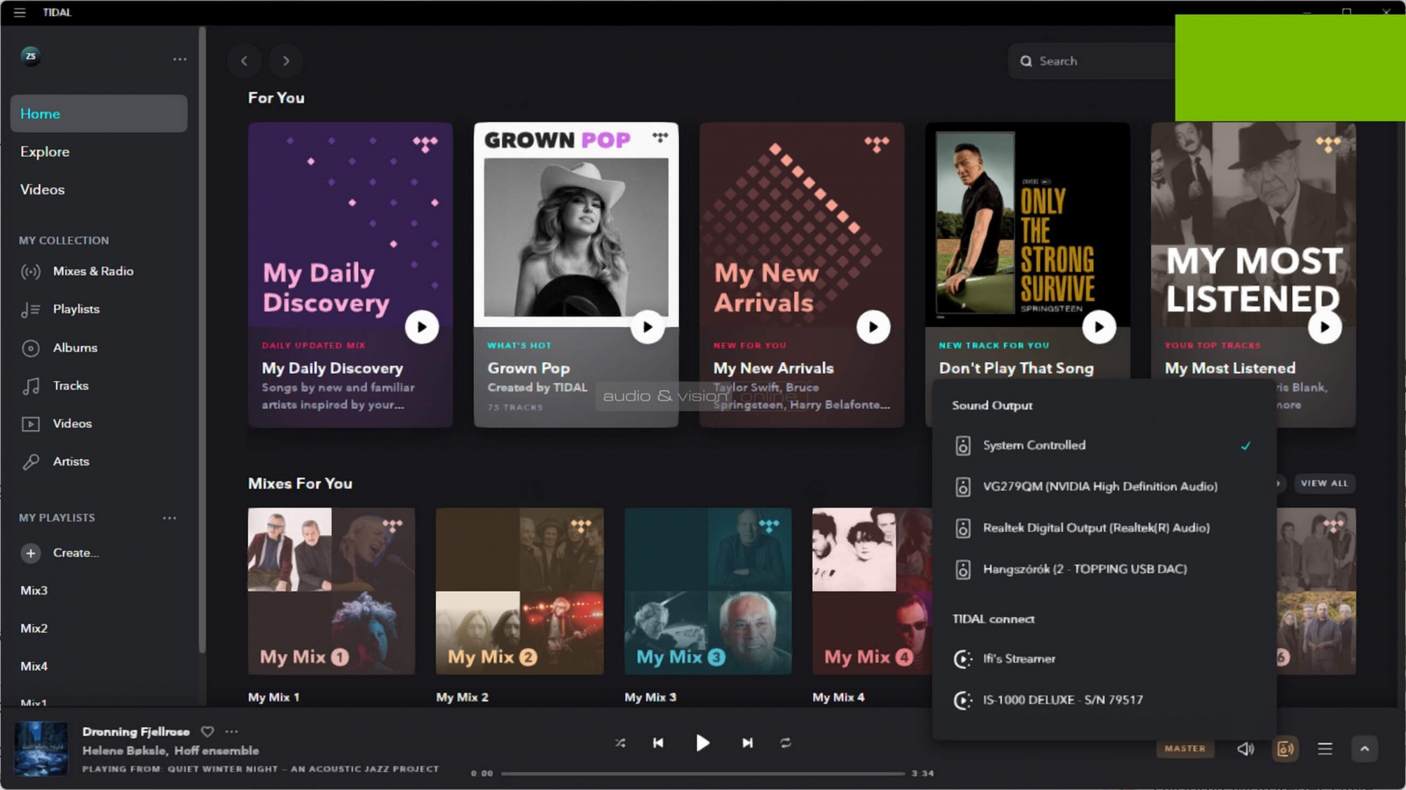Open My Most Listened title link
Image resolution: width=1406 pixels, height=790 pixels.
tap(1230, 368)
